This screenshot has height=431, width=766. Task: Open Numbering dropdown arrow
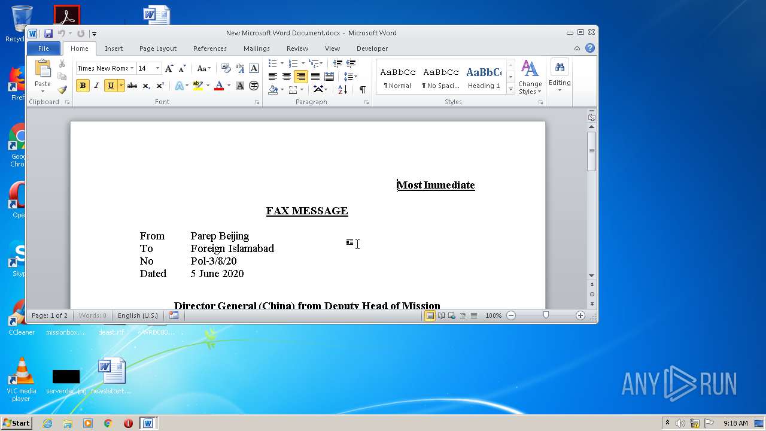(x=303, y=63)
